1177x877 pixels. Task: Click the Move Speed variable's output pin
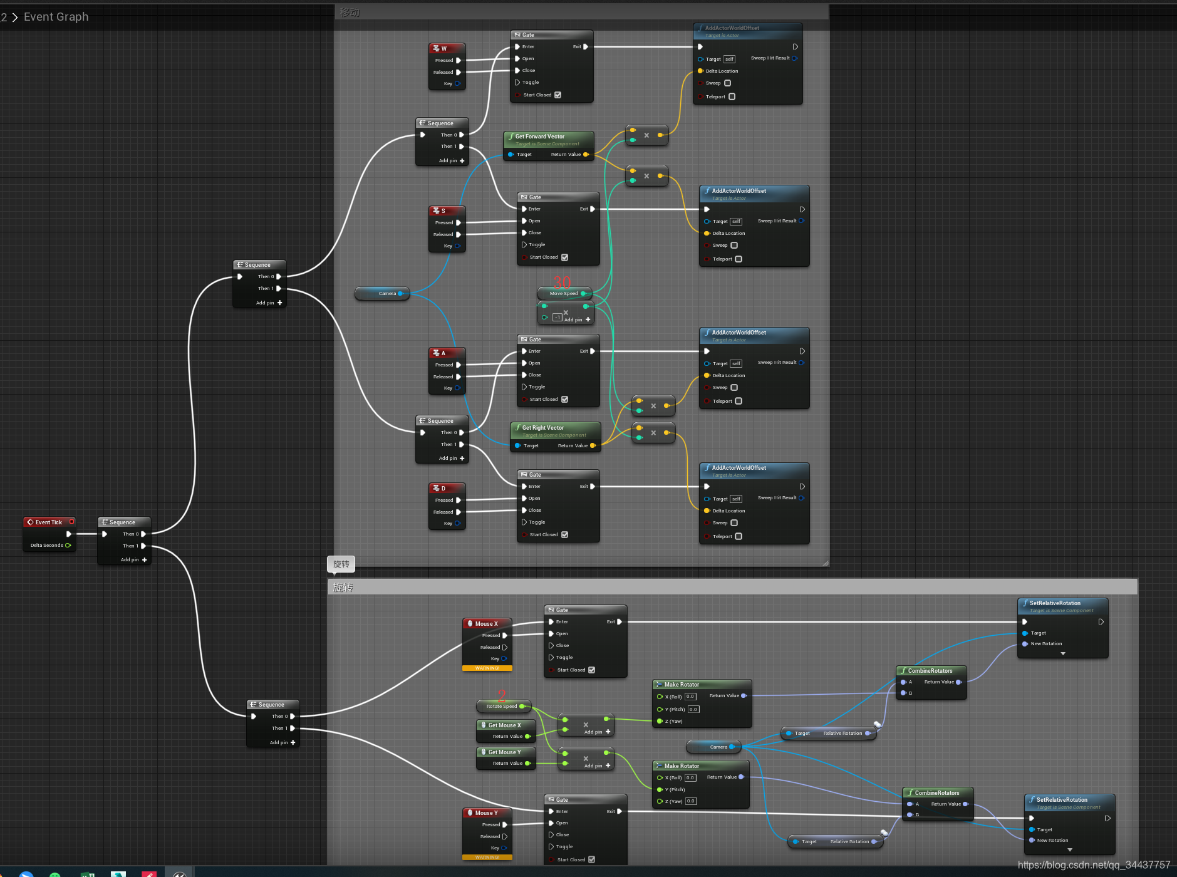click(583, 293)
